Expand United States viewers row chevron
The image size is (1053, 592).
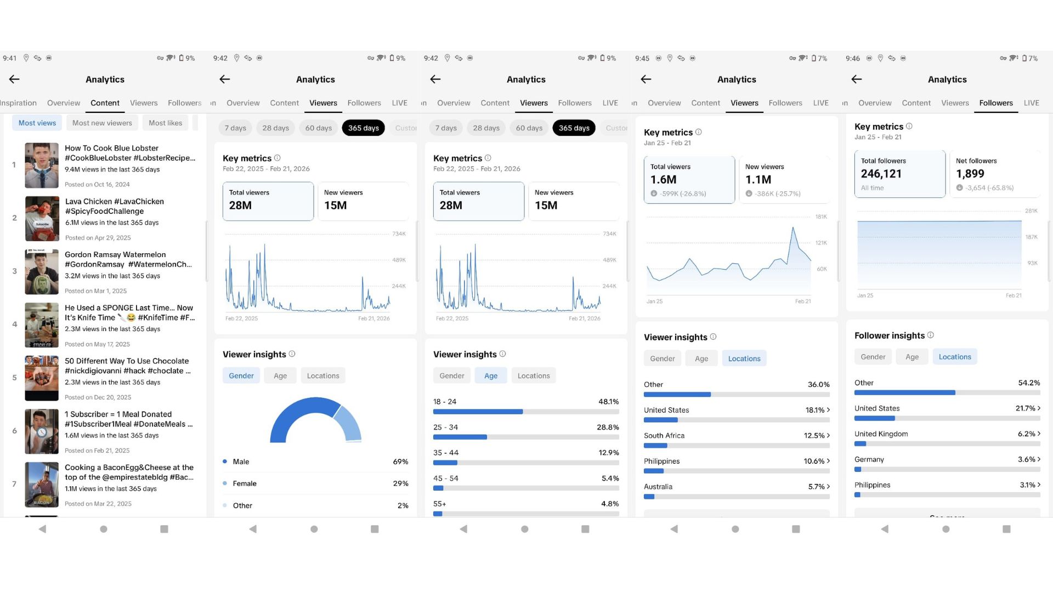[828, 410]
